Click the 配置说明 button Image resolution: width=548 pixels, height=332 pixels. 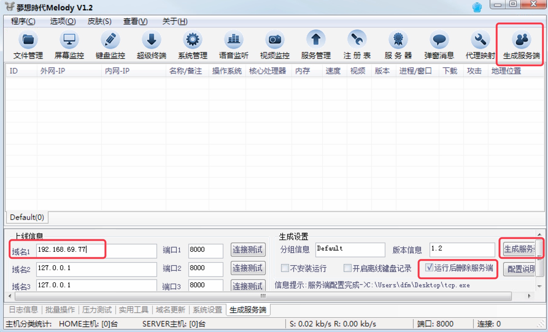(x=519, y=269)
